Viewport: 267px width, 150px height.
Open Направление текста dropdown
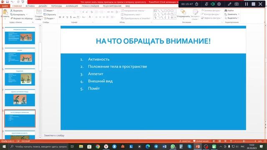click(x=133, y=10)
